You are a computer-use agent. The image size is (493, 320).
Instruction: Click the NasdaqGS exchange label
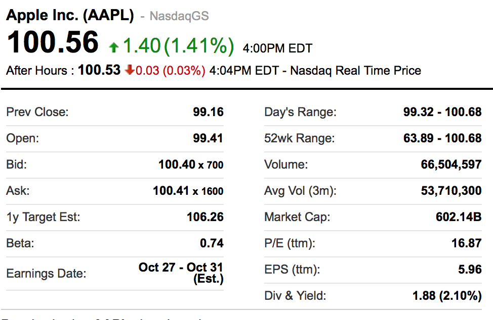pyautogui.click(x=179, y=16)
